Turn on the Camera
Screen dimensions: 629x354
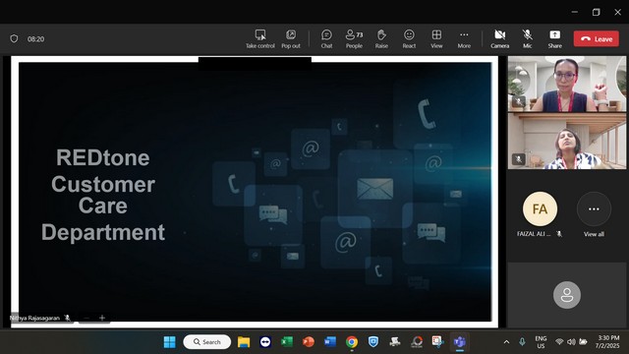click(500, 39)
